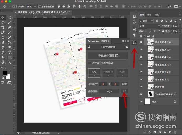Select the 图层 panel tab
The image size is (182, 135).
pos(142,15)
